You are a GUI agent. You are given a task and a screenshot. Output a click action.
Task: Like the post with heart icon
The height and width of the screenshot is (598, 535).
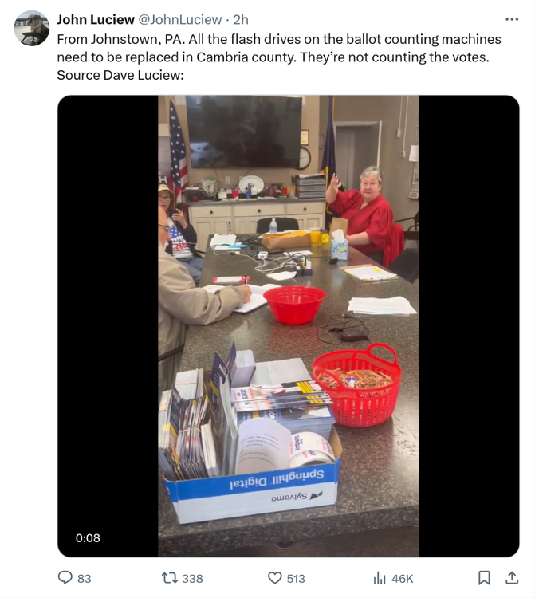274,578
